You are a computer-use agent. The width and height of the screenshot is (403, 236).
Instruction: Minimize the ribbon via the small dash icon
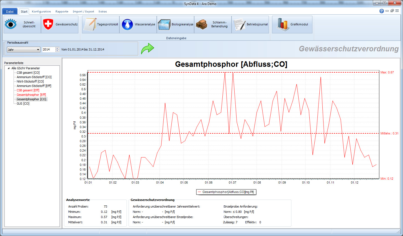(387, 11)
